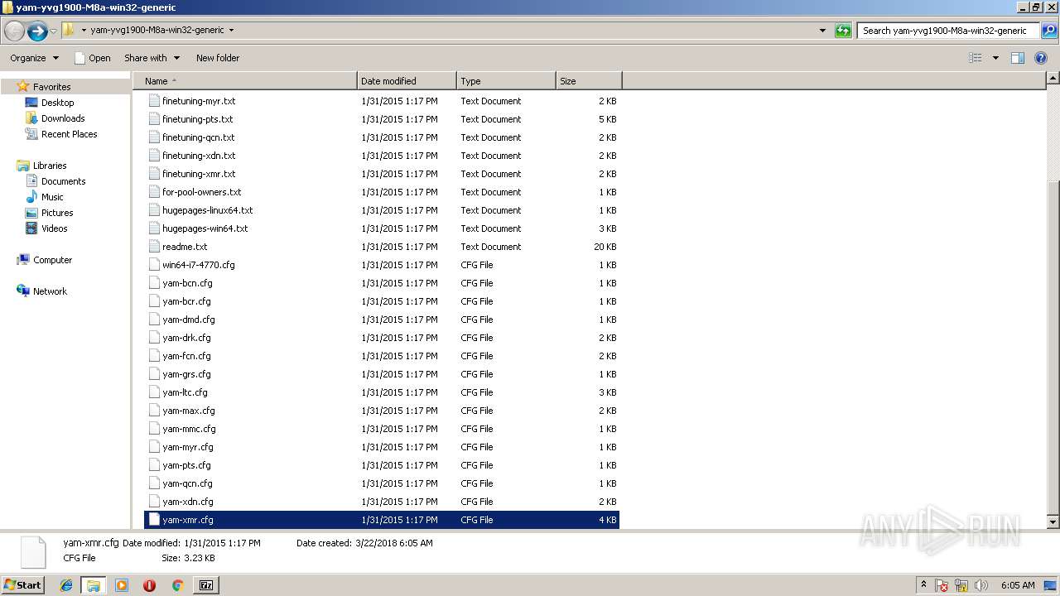Change the view with the view icon
Image resolution: width=1060 pixels, height=596 pixels.
[976, 58]
